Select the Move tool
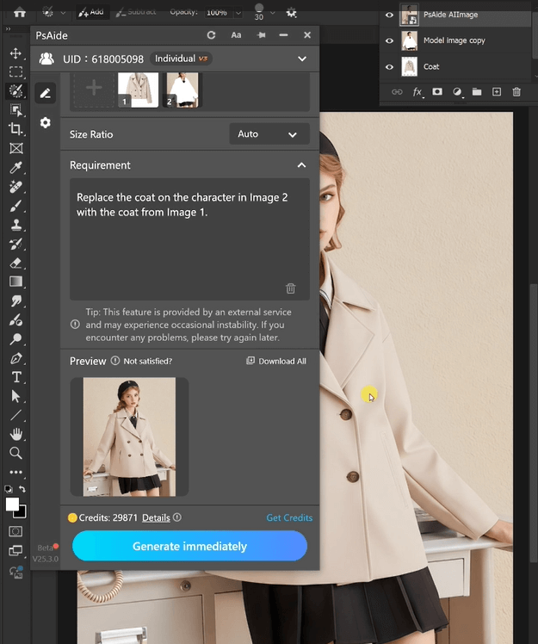538x644 pixels. click(15, 53)
